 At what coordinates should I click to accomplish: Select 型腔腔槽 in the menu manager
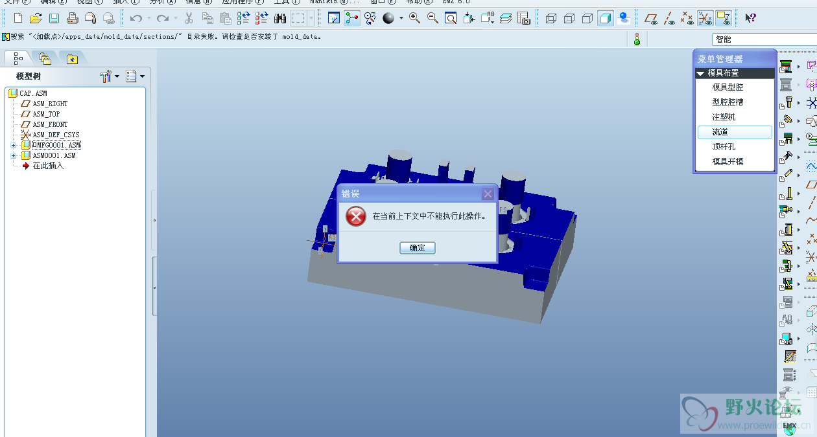(x=728, y=102)
